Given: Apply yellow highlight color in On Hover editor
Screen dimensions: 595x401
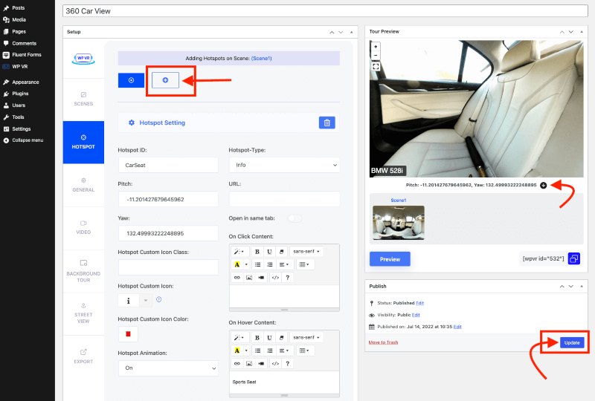Looking at the screenshot, I should click(x=237, y=351).
